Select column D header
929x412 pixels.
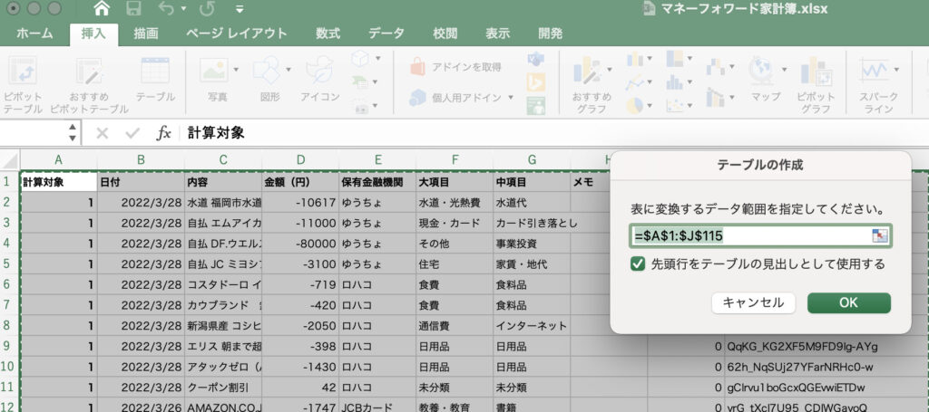click(300, 159)
